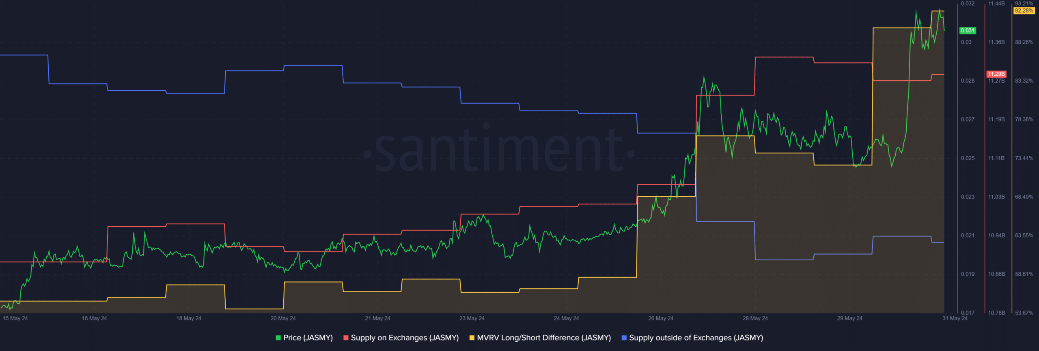1039x351 pixels.
Task: Click the 10.78B supply axis label
Action: tap(996, 313)
